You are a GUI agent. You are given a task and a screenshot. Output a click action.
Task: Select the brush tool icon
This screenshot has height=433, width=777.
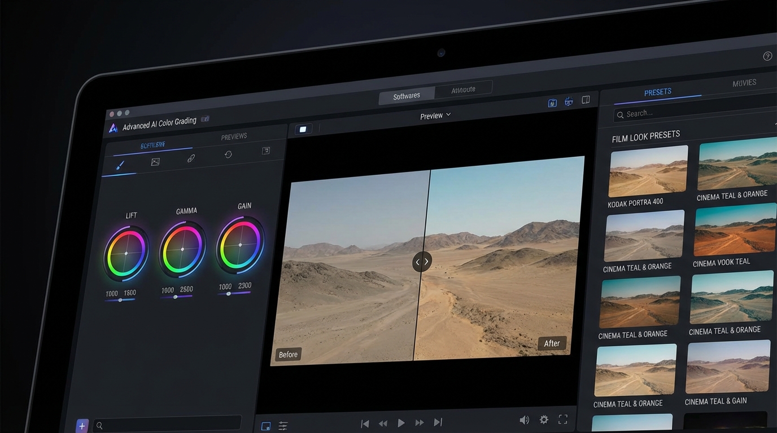(x=120, y=165)
